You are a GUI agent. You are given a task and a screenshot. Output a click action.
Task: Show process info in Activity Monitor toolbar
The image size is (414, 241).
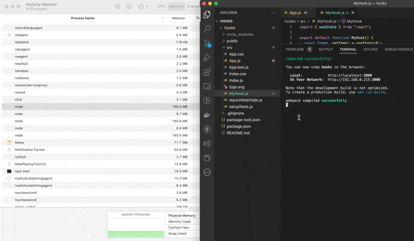(x=129, y=6)
